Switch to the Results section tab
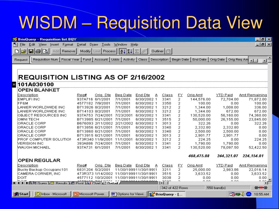Screen dimensions: 279x209 [60, 183]
